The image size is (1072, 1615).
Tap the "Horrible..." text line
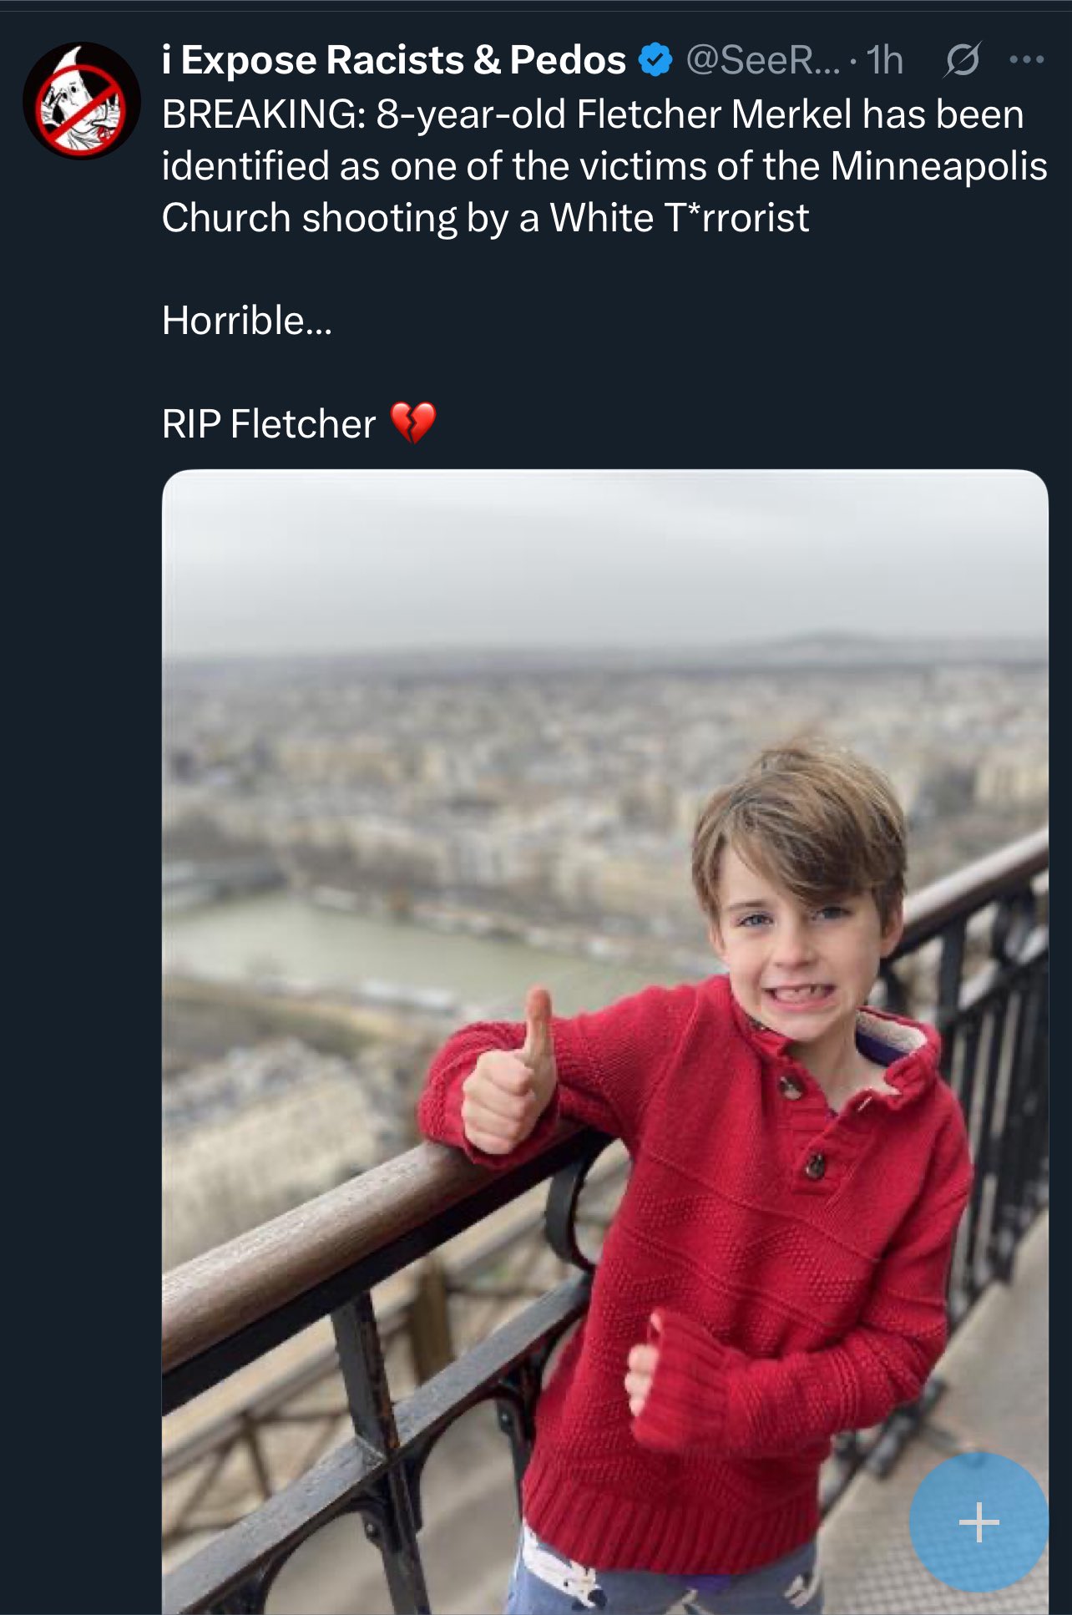click(x=247, y=321)
